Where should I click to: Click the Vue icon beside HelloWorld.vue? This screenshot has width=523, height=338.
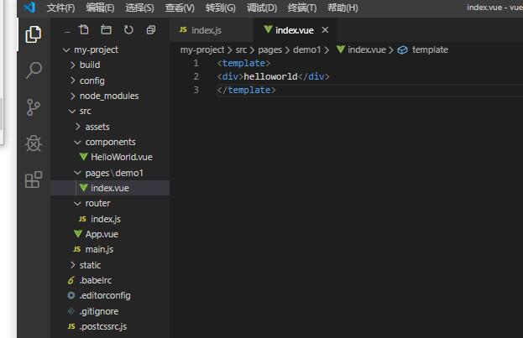click(x=83, y=156)
